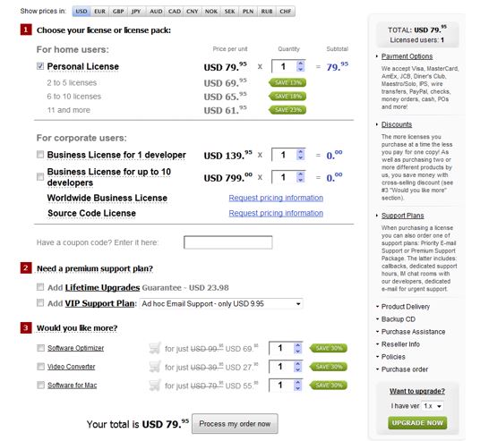Click the red step 3 number icon
This screenshot has width=480, height=441.
pyautogui.click(x=26, y=327)
